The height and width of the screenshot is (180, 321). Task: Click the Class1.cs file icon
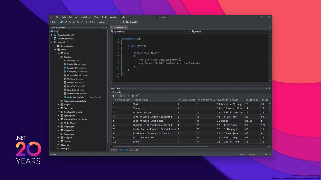click(x=58, y=145)
